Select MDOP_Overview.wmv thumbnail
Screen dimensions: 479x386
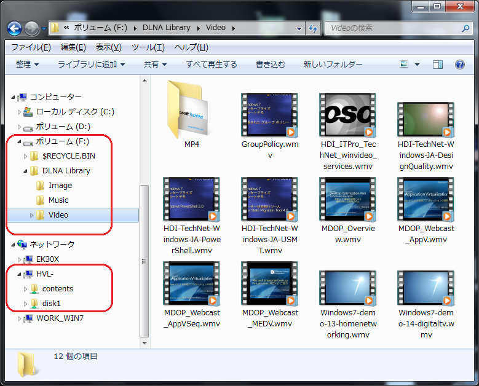coord(347,199)
